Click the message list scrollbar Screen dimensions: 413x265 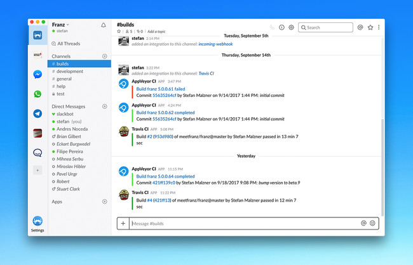(x=383, y=167)
